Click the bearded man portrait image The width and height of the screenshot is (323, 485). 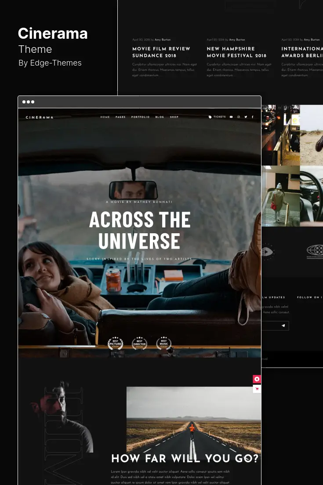(x=62, y=416)
